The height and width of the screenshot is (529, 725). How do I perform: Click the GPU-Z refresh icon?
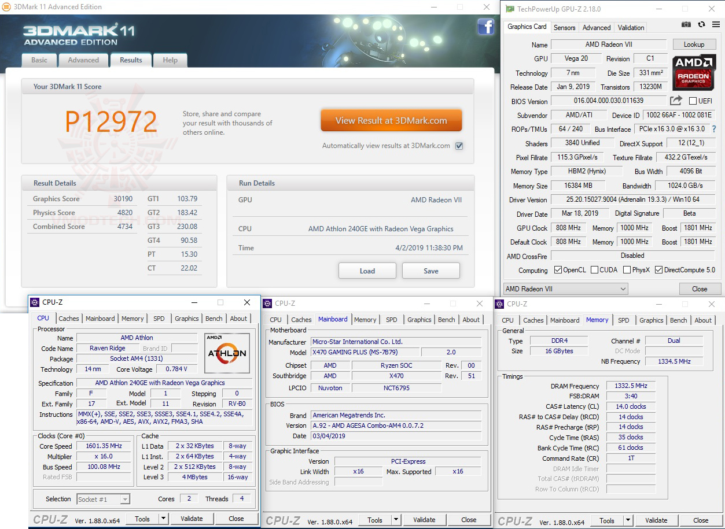pos(701,24)
